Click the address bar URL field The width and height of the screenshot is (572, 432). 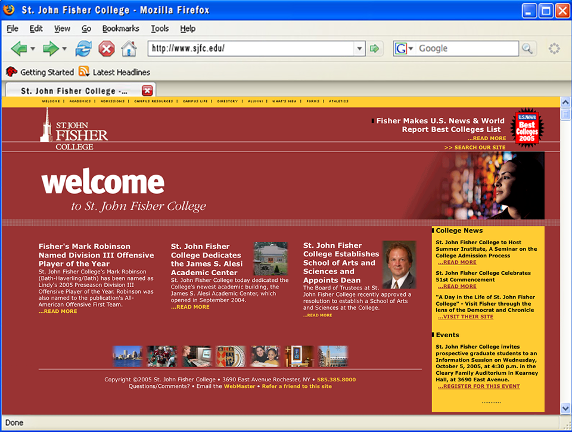(x=251, y=48)
